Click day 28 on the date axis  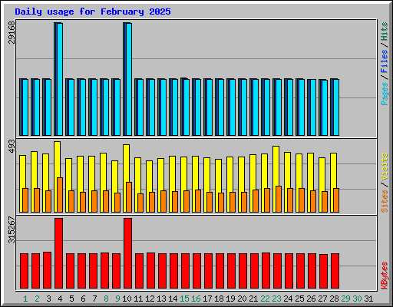coord(334,299)
